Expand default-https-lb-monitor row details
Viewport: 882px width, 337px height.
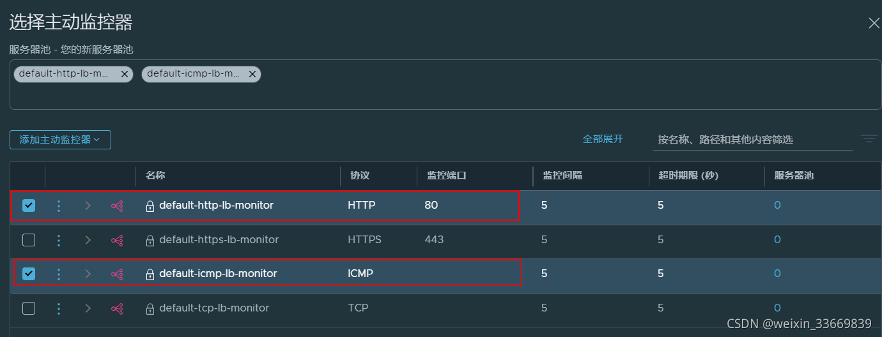[x=88, y=240]
